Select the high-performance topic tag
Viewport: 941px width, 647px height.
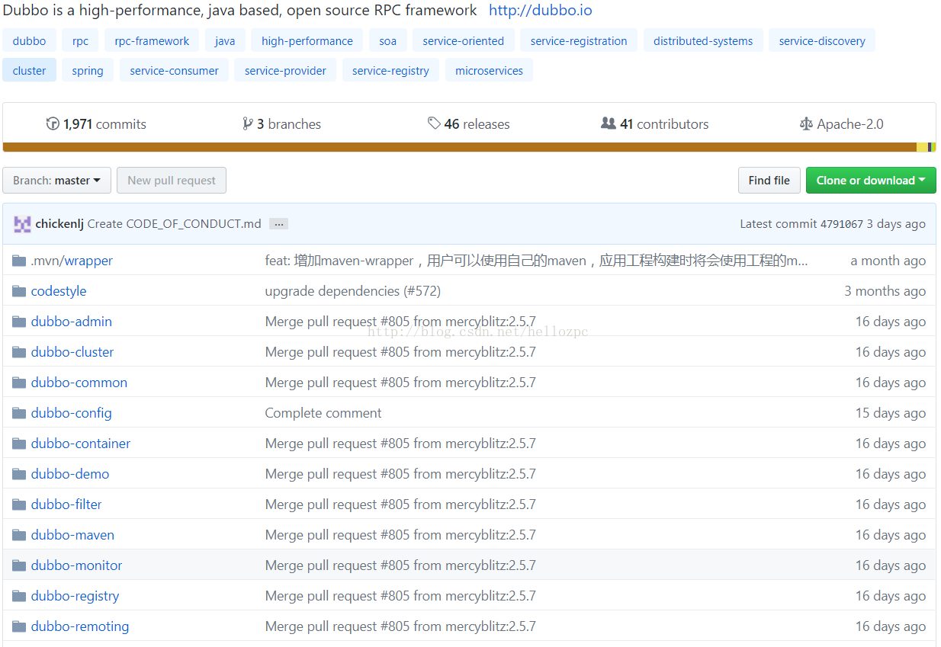tap(307, 41)
